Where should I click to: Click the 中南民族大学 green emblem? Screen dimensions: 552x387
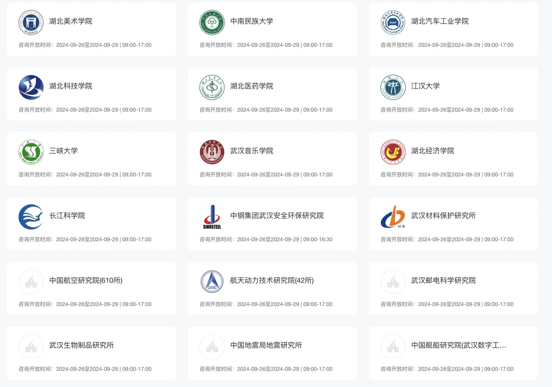[x=212, y=22]
